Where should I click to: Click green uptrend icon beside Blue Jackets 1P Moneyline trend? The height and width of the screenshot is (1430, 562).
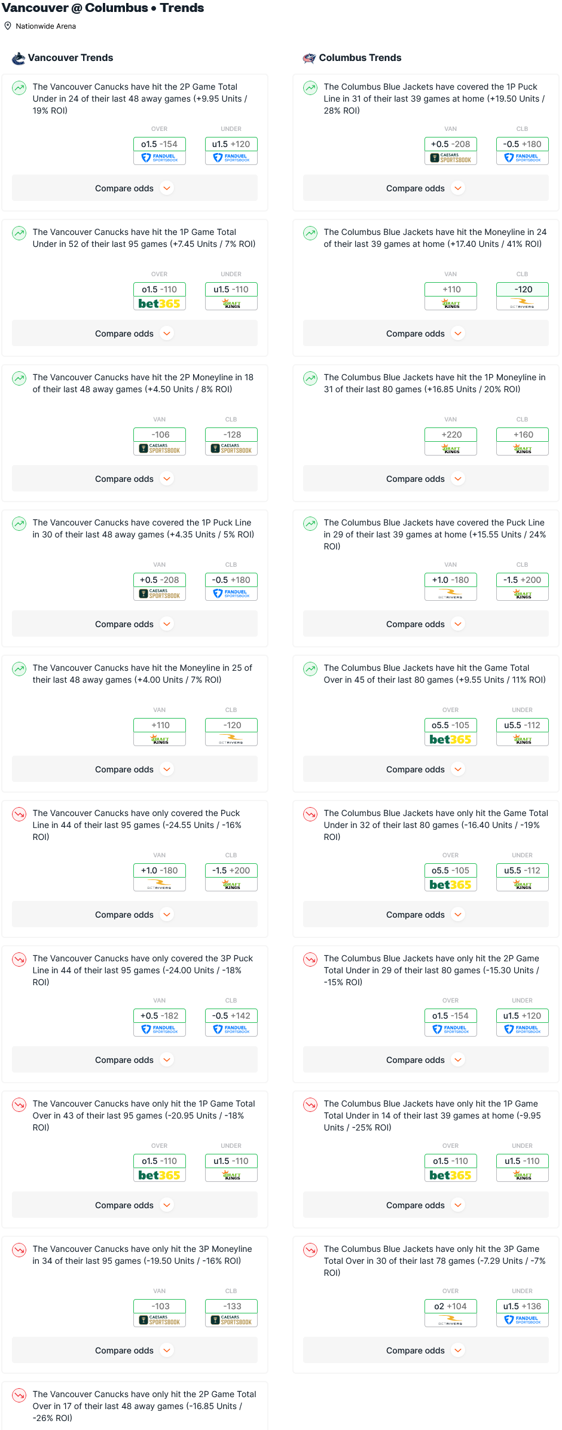[x=310, y=378]
